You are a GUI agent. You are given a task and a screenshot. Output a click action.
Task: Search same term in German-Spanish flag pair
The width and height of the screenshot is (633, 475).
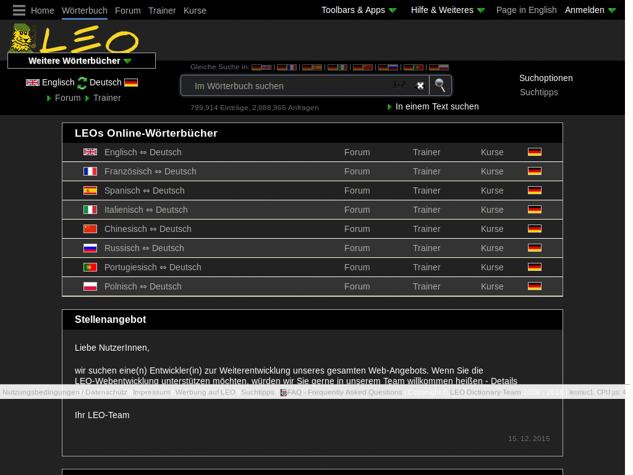(312, 67)
